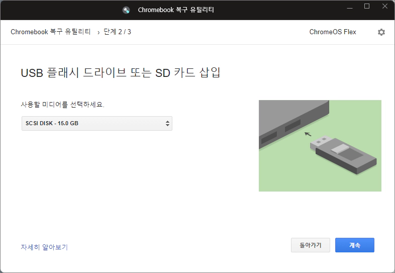
Task: Click the 단계 2 / 3 step indicator
Action: [118, 32]
